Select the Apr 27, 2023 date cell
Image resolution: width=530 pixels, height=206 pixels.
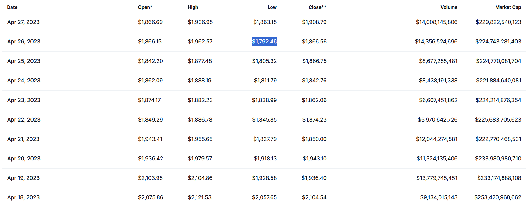coord(23,22)
